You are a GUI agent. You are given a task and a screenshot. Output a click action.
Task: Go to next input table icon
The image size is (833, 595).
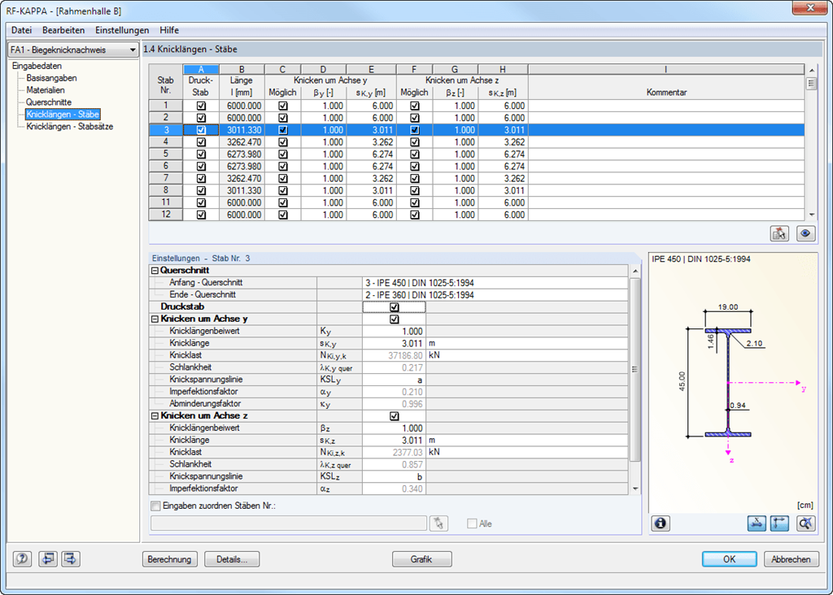point(71,559)
